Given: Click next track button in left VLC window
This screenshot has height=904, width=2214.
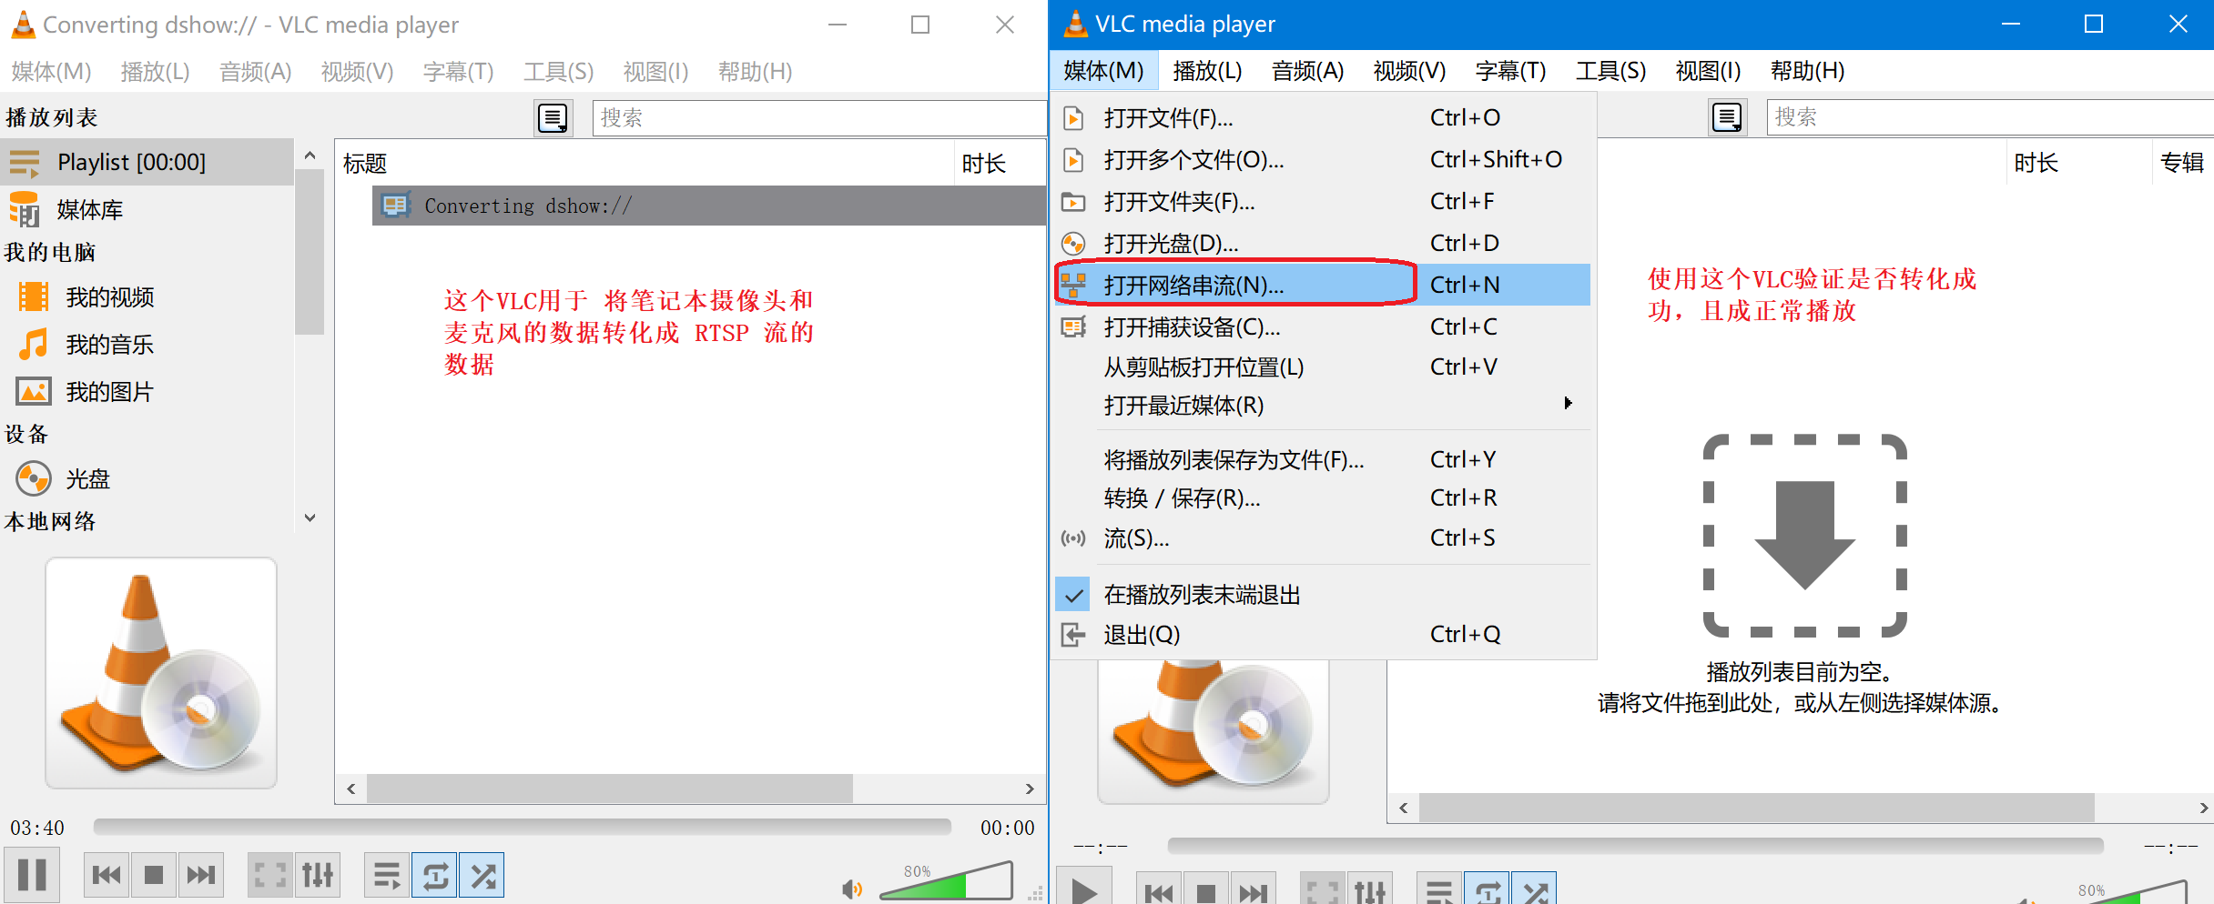Looking at the screenshot, I should 200,875.
